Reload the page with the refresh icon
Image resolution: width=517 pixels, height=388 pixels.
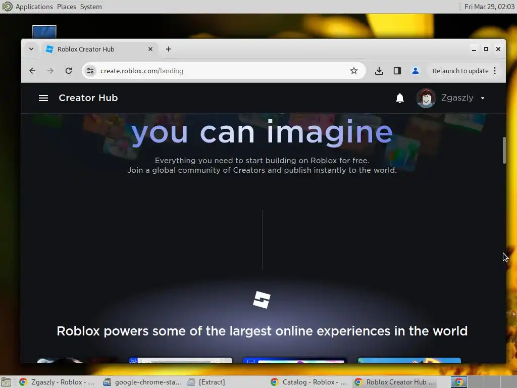coord(69,71)
